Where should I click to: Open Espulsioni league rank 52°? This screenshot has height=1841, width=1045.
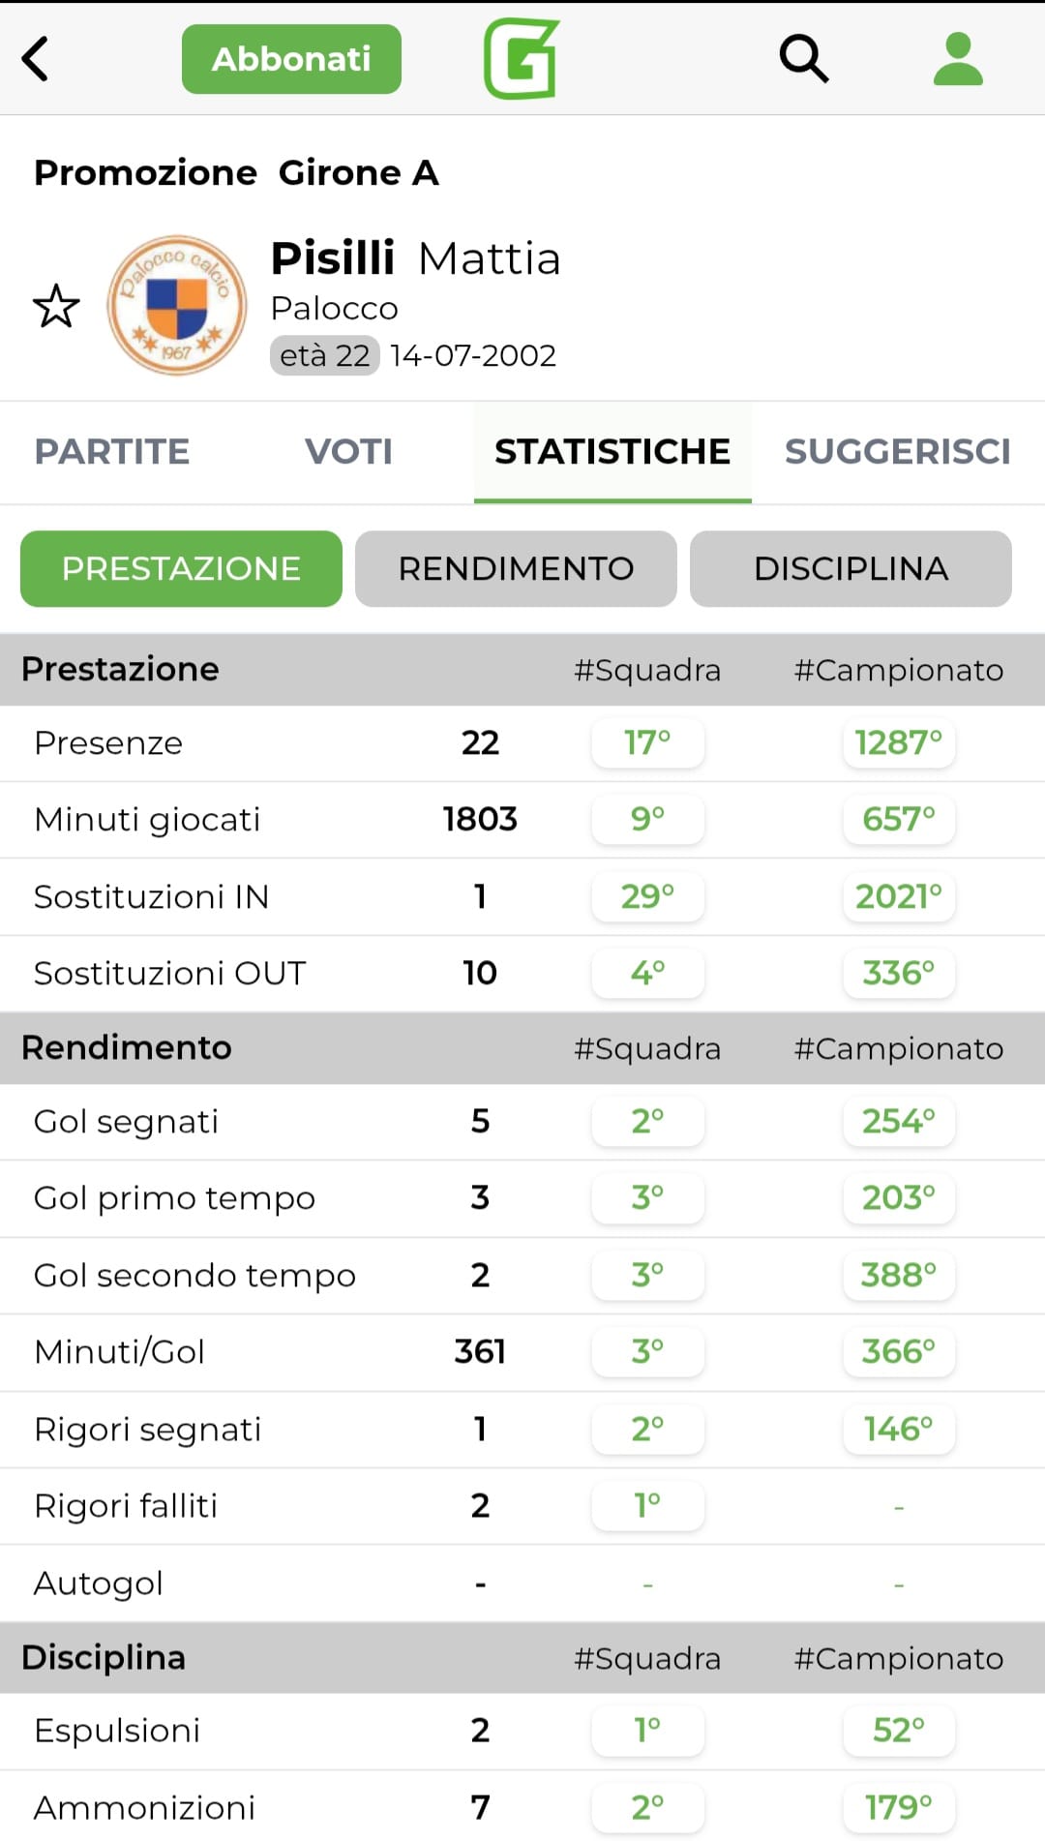point(899,1731)
